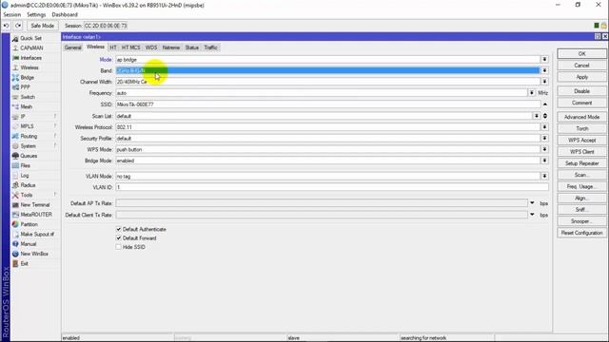Expand the MPLS sidebar menu

28,126
